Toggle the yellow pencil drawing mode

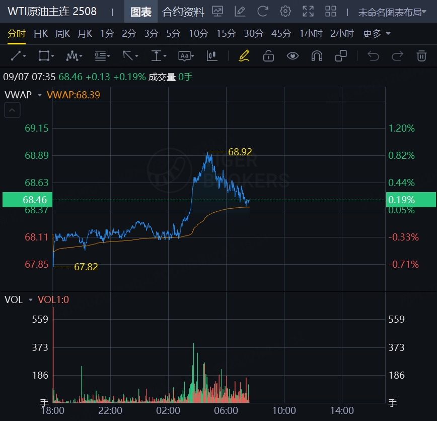point(244,56)
